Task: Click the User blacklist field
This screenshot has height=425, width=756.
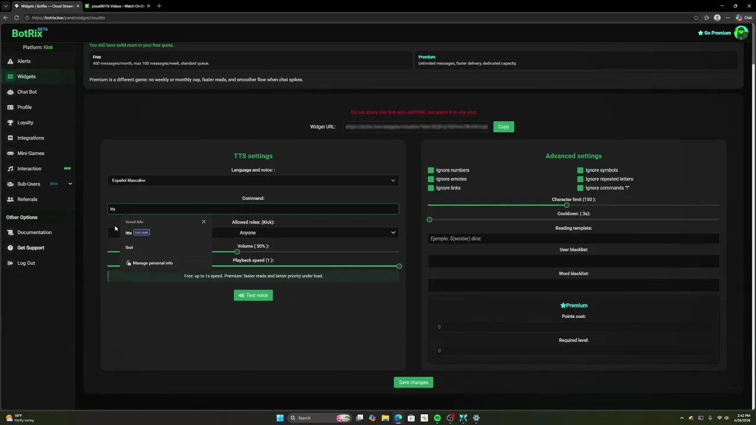Action: click(573, 261)
